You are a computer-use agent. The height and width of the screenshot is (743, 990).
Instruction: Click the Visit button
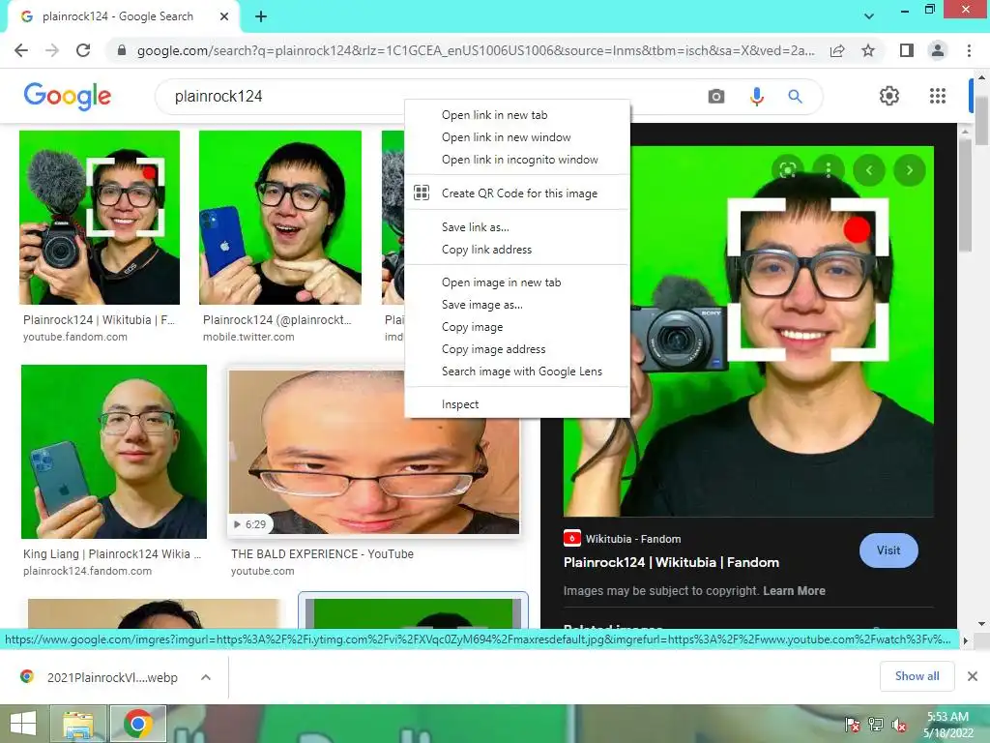coord(888,550)
